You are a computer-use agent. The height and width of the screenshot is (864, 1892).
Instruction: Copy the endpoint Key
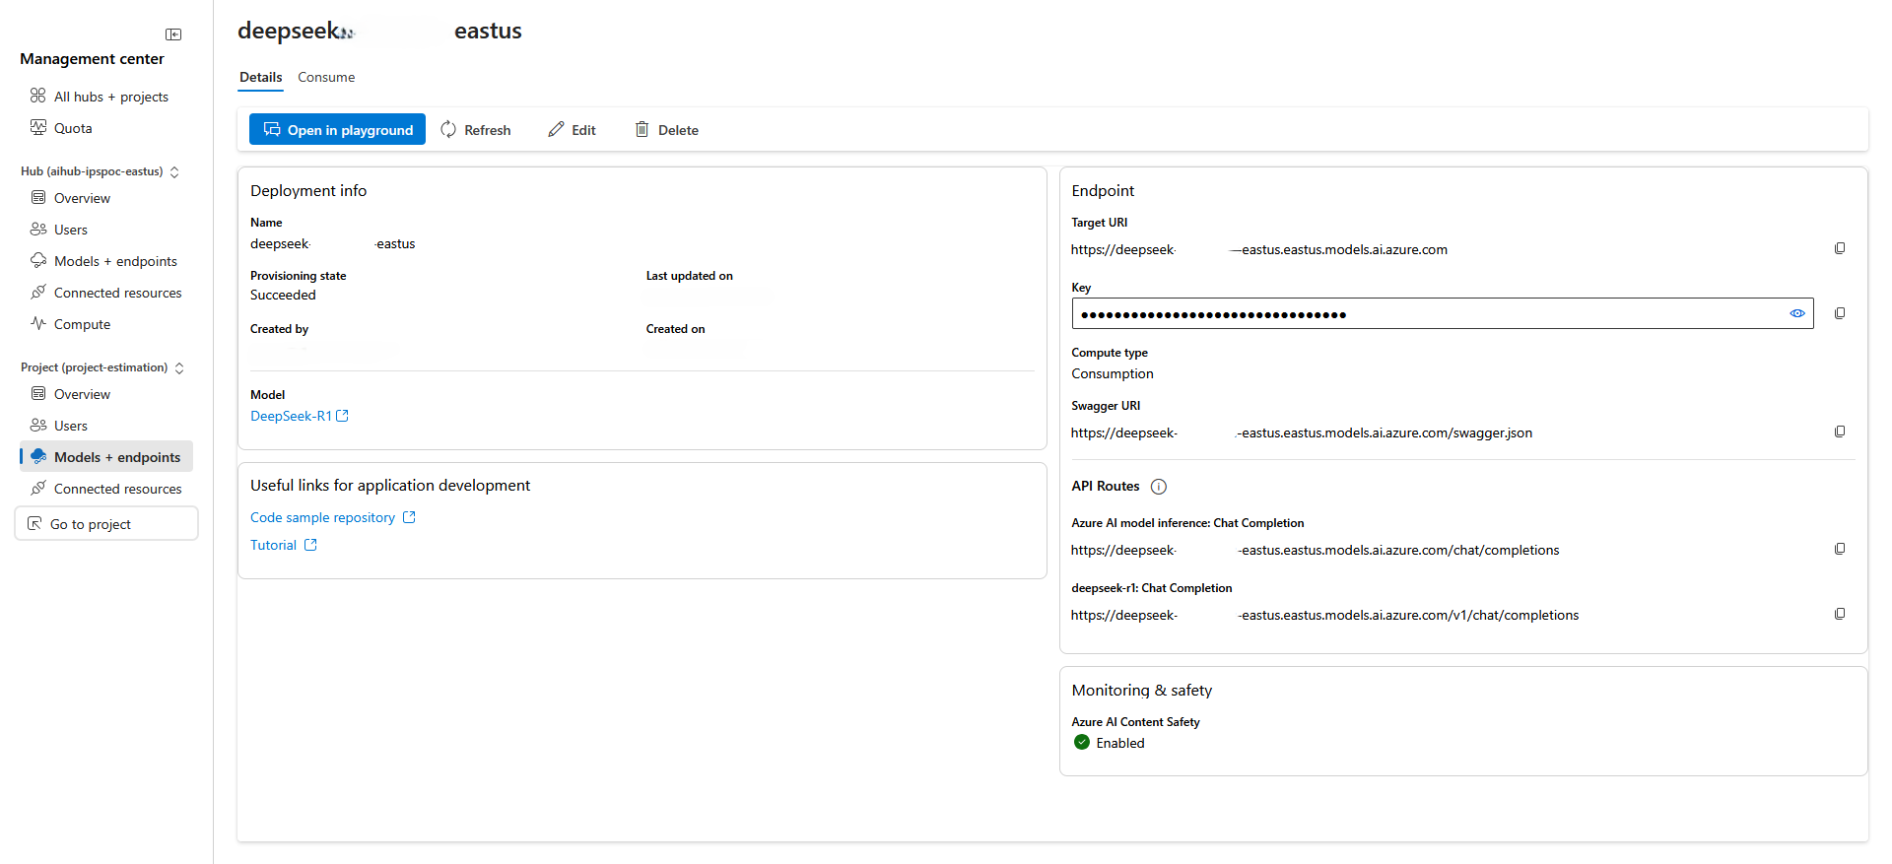point(1840,313)
